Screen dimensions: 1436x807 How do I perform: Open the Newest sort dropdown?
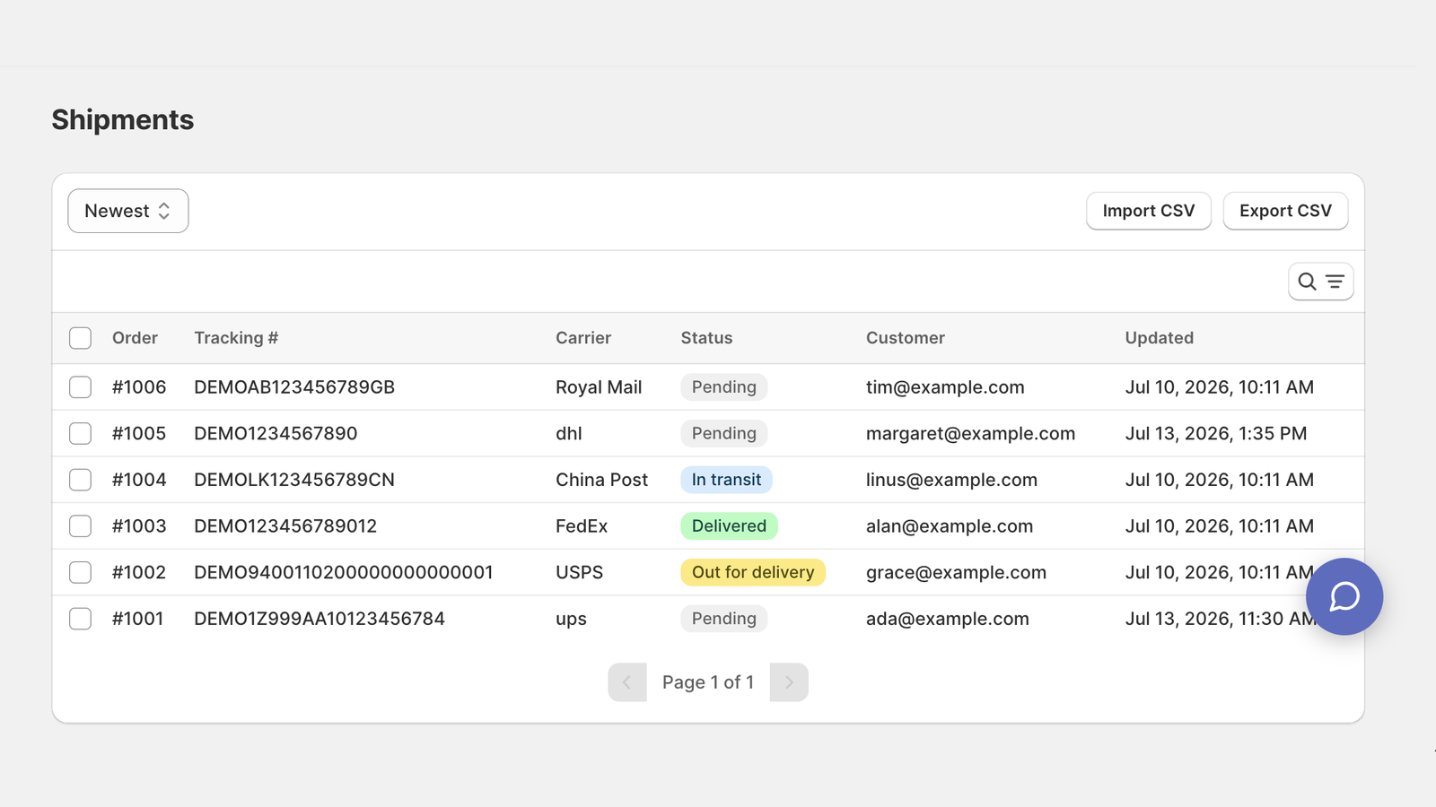tap(128, 211)
